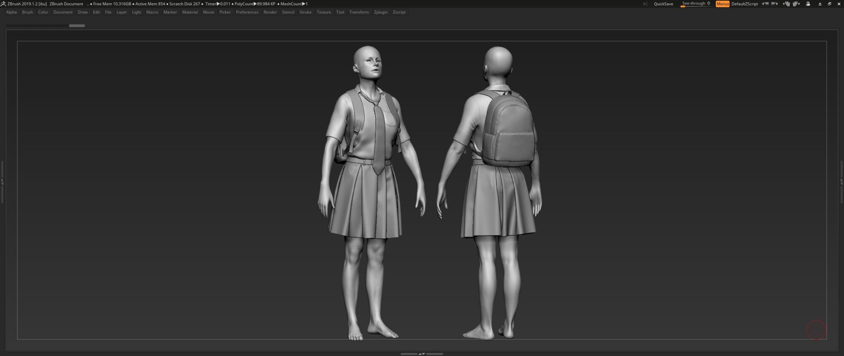Load previous user interface colors

pos(765,4)
